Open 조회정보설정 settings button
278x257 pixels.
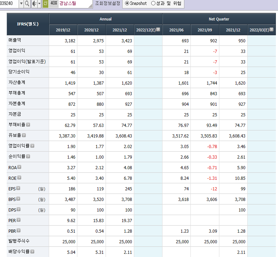pos(108,4)
